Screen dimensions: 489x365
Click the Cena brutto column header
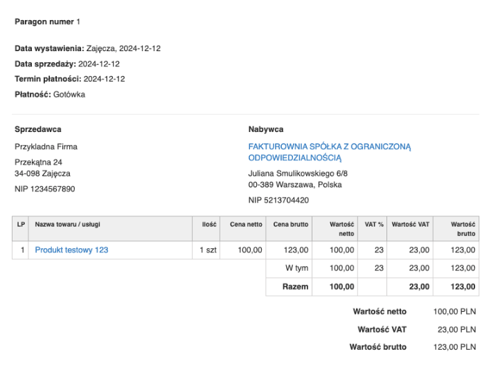291,224
